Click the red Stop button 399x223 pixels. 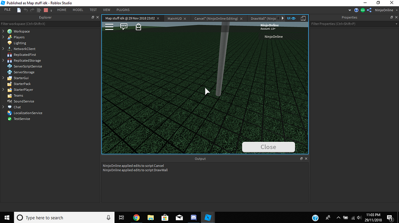(x=46, y=10)
